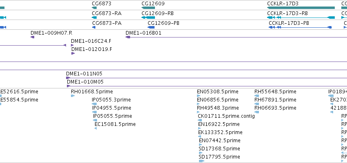
Task: Click the EC15081.5prime EST arrow
Action: (95, 128)
